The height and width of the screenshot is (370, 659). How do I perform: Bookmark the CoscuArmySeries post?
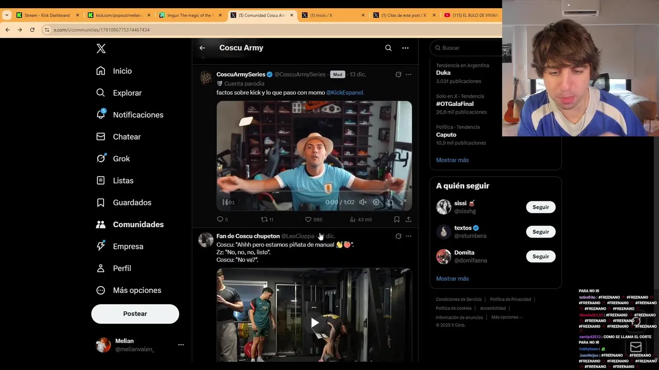click(396, 219)
